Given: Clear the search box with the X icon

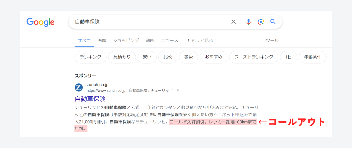Looking at the screenshot, I should coord(233,22).
